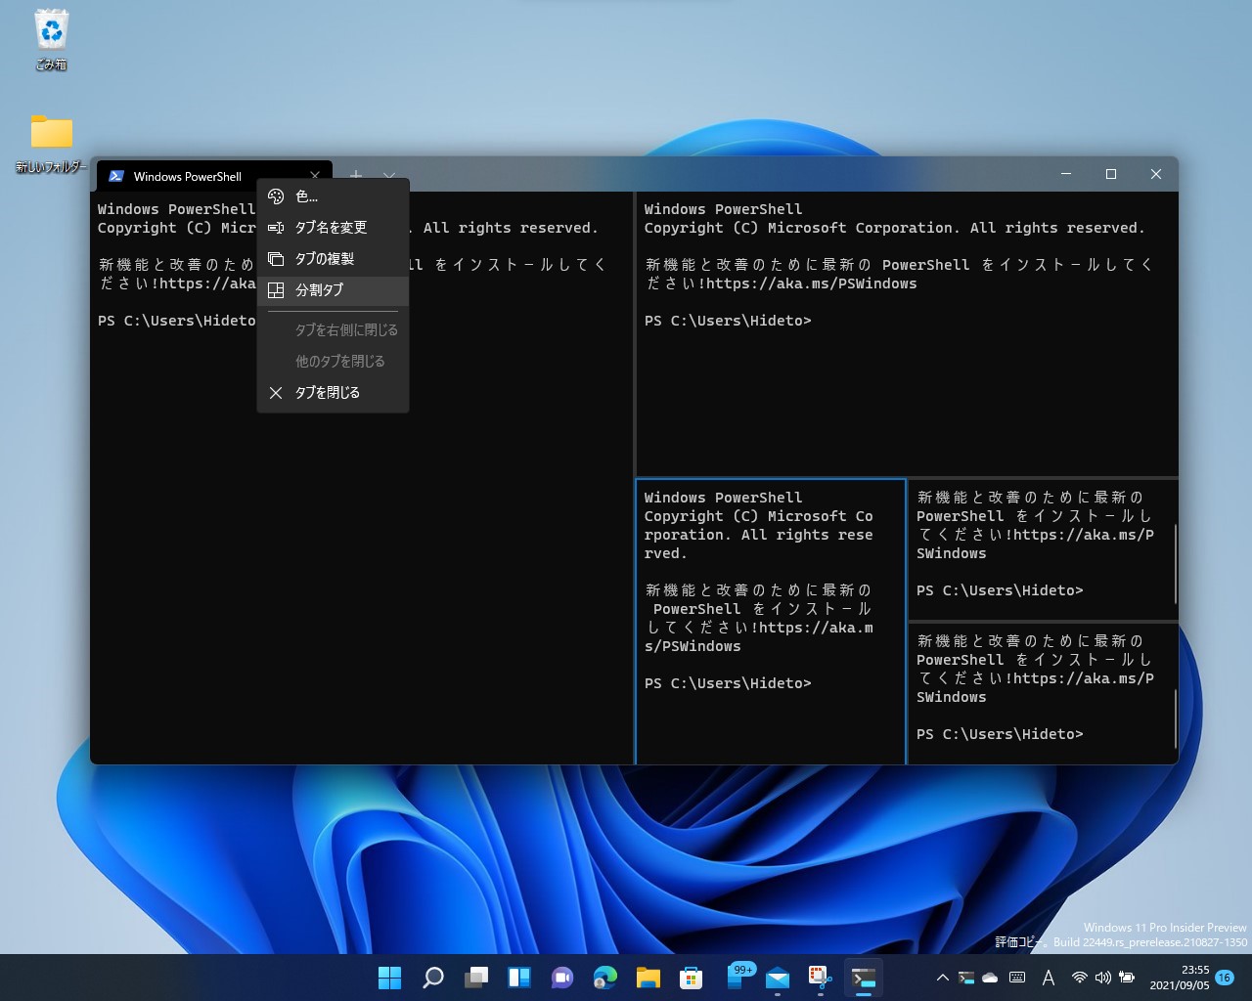The height and width of the screenshot is (1001, 1252).
Task: Click the OneDrive cloud tray icon
Action: (990, 978)
